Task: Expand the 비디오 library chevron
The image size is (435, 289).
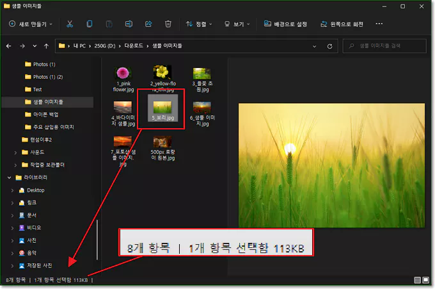Action: pos(13,228)
